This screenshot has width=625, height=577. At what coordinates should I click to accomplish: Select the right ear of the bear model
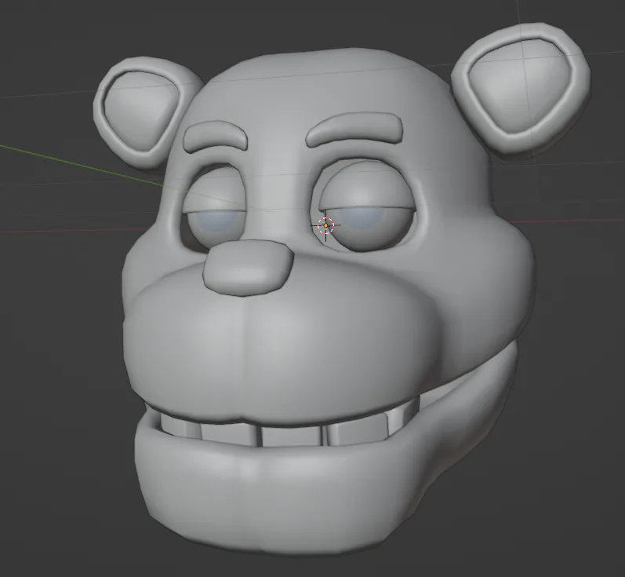521,89
